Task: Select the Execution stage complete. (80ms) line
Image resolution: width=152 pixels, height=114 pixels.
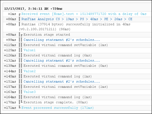Action: click(56, 102)
